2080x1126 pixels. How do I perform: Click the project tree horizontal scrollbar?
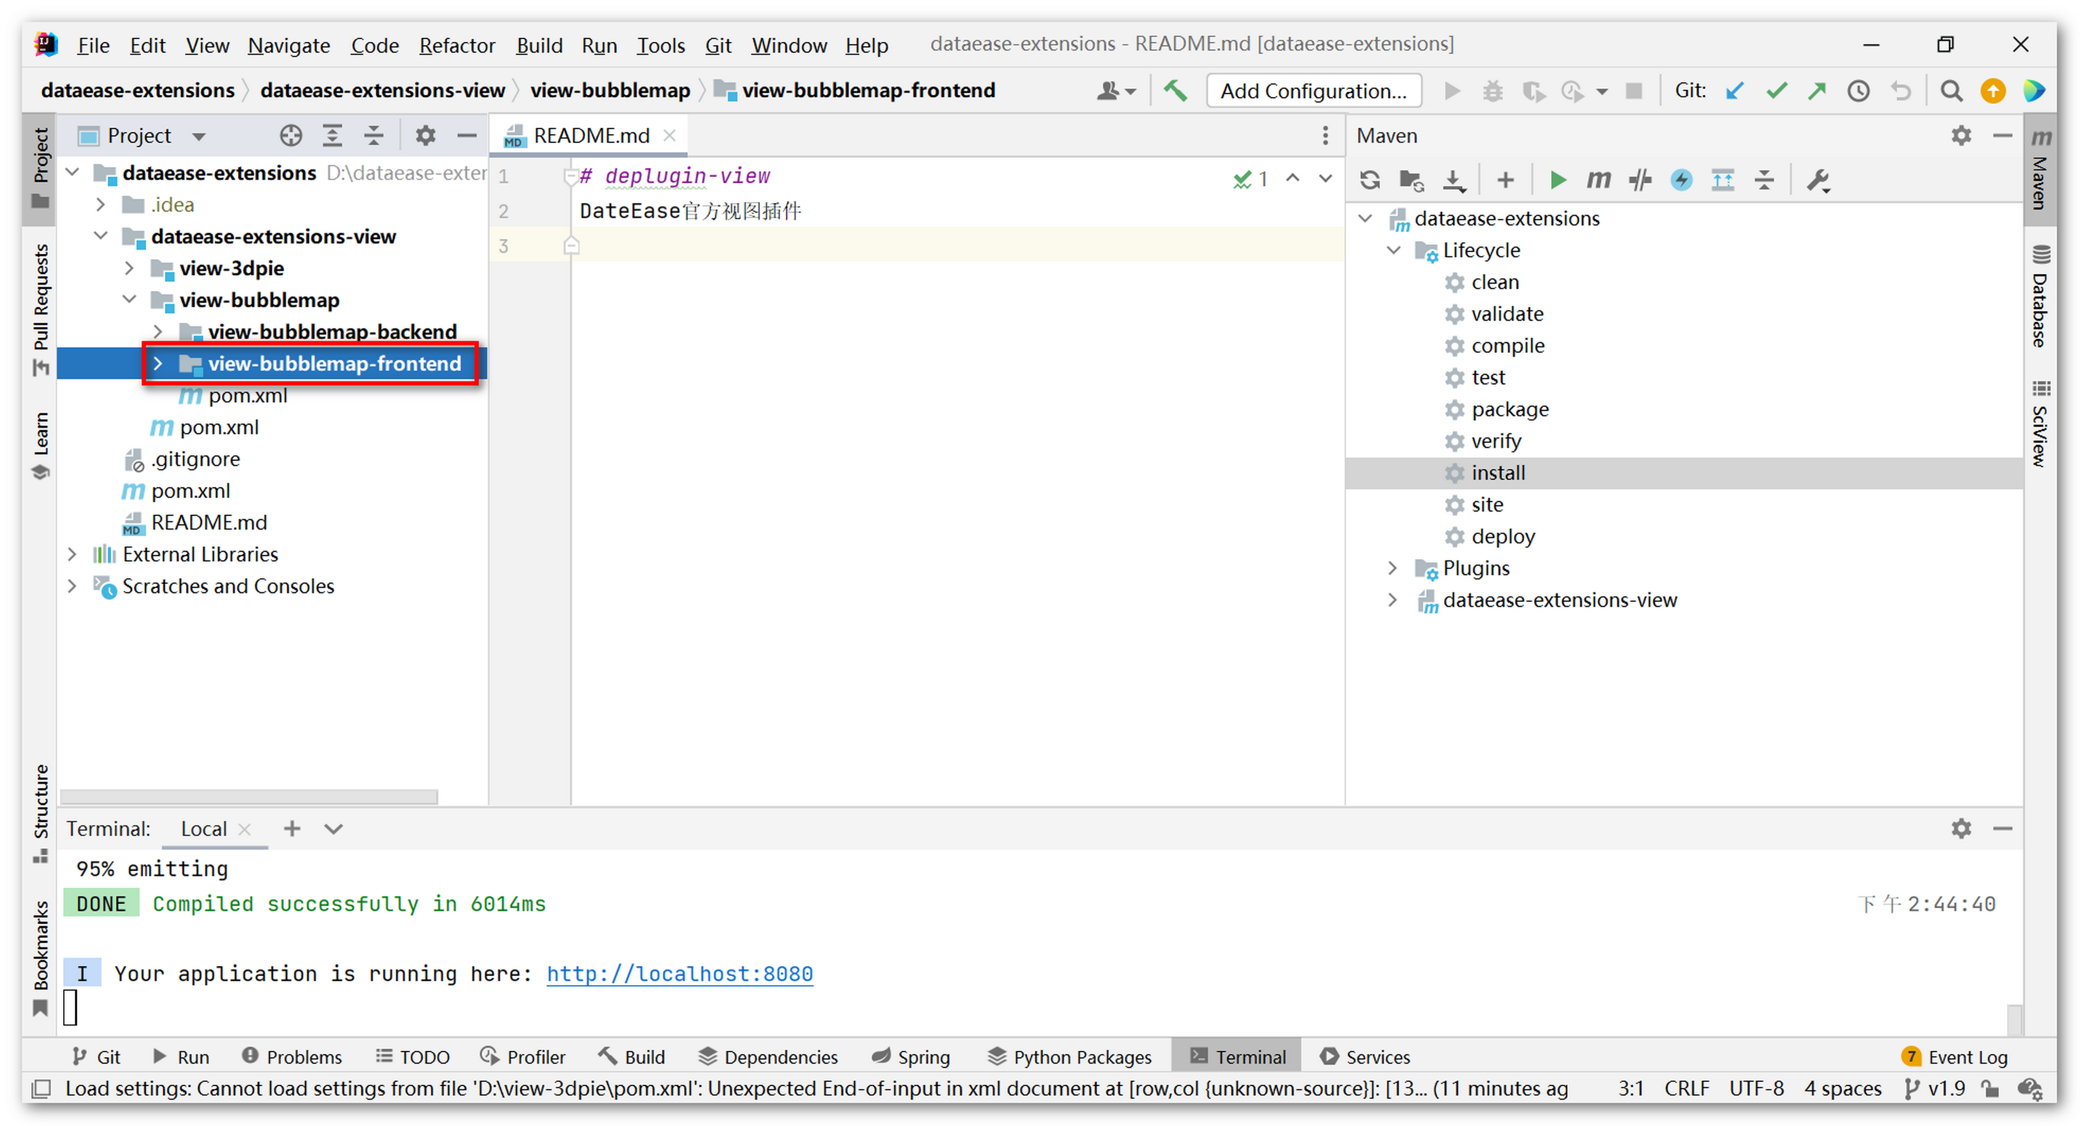click(248, 797)
